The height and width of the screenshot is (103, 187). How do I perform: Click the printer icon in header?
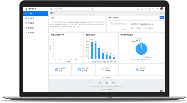click(142, 9)
